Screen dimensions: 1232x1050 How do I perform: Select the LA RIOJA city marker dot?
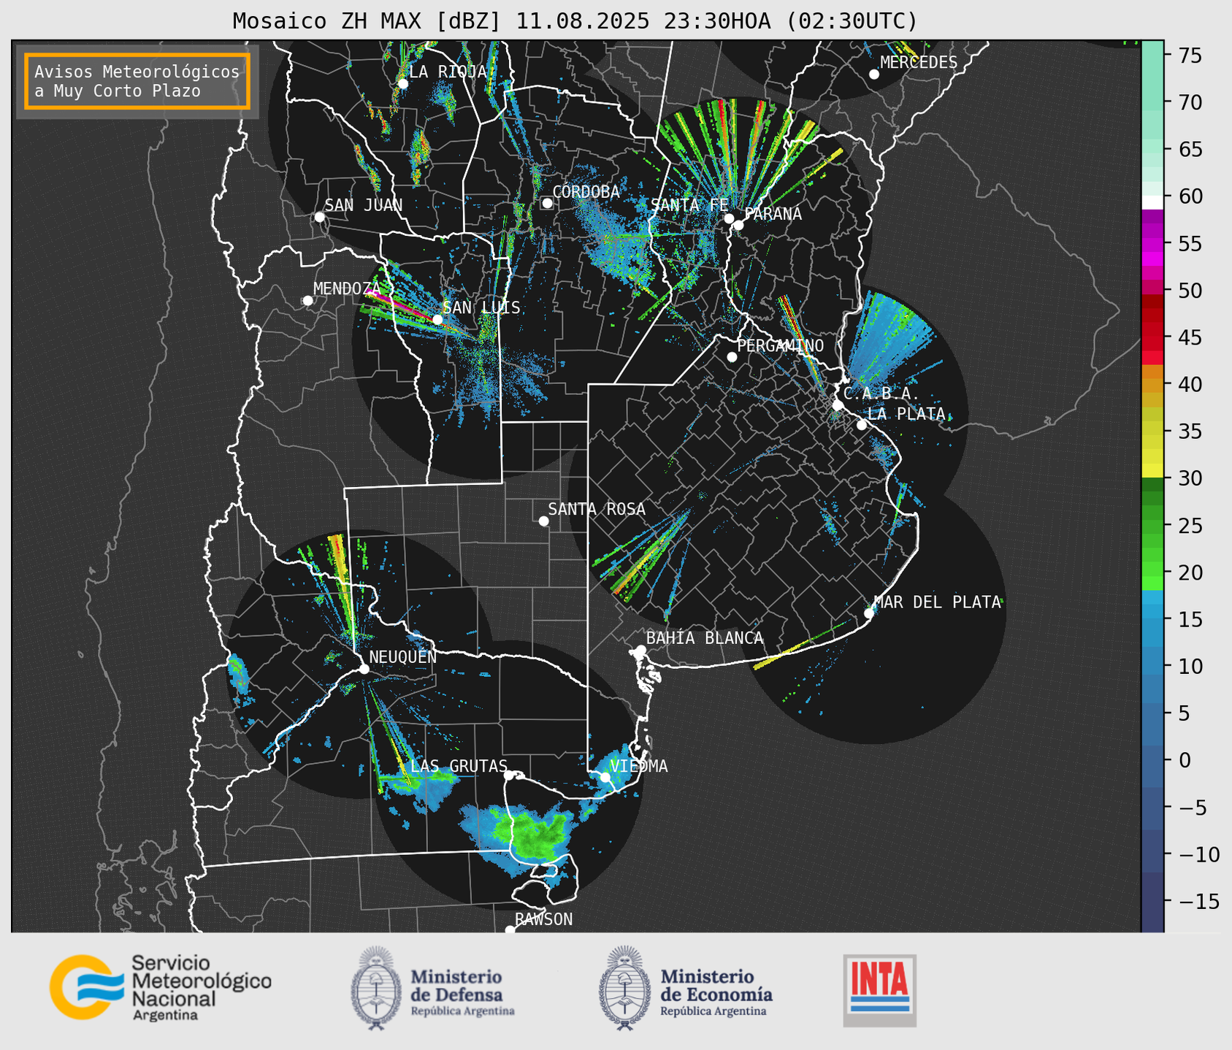coord(402,84)
